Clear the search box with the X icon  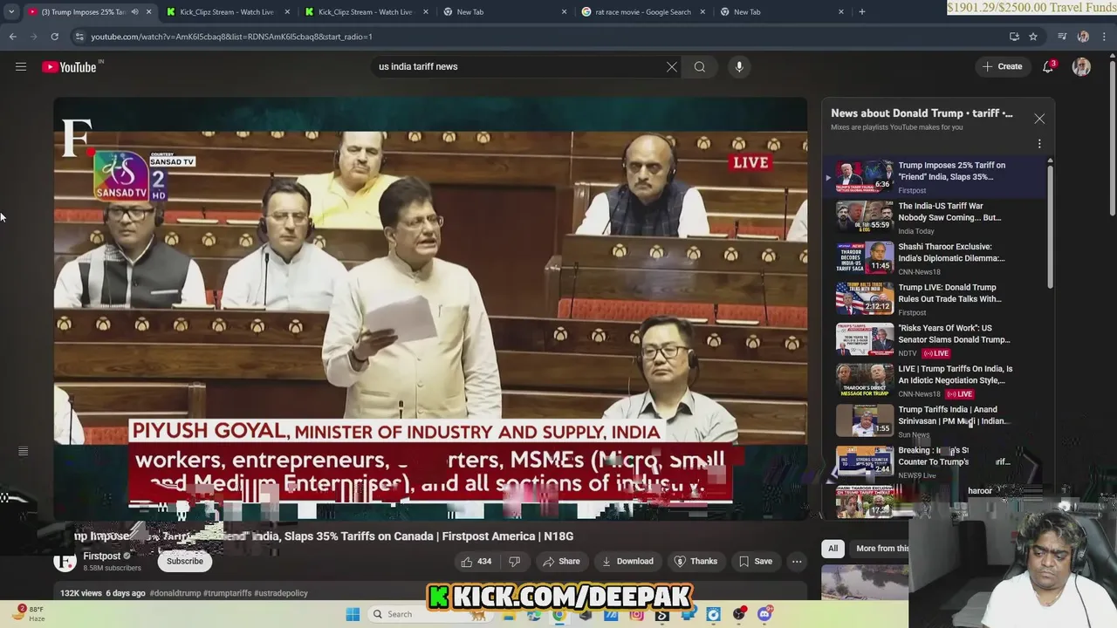click(x=672, y=66)
